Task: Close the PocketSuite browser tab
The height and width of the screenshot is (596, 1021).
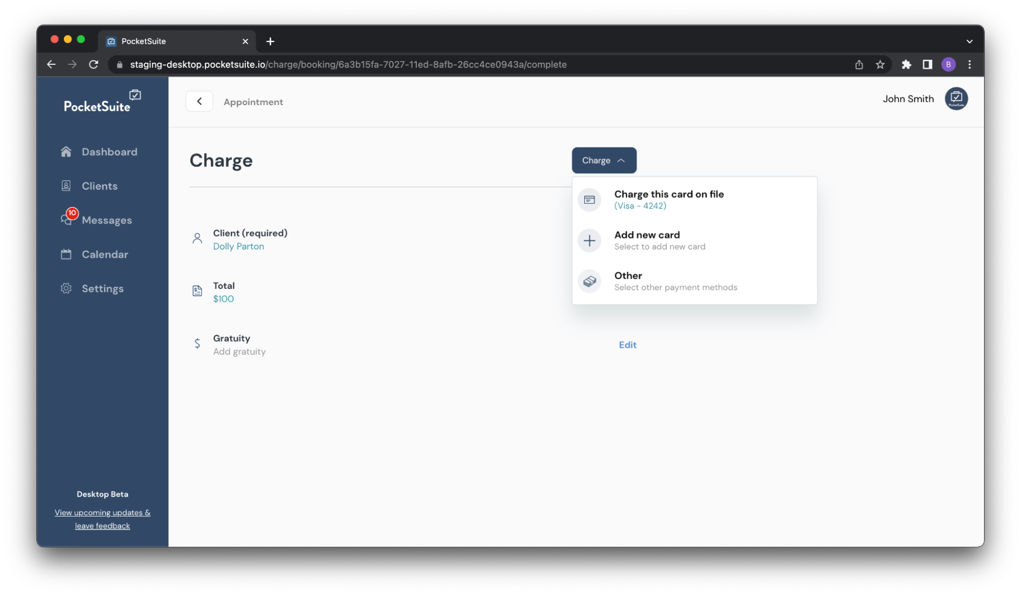Action: pyautogui.click(x=245, y=41)
